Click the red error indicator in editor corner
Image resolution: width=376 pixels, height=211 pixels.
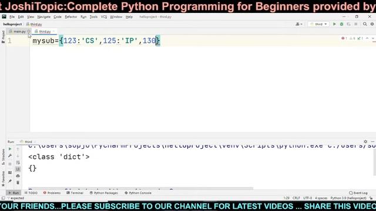click(344, 38)
